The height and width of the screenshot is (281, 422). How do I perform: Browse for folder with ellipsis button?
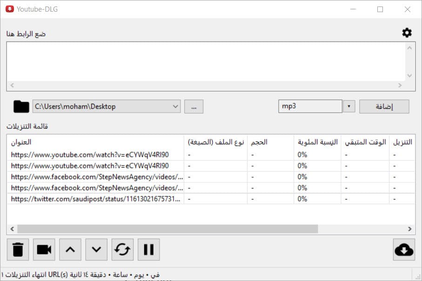click(194, 107)
